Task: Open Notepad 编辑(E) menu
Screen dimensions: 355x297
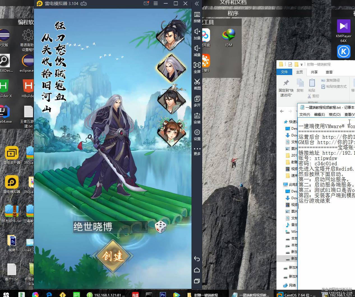Action: coord(319,115)
